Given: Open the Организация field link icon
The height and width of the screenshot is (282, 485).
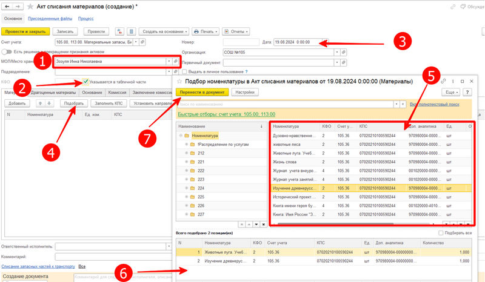Looking at the screenshot, I should tap(344, 52).
